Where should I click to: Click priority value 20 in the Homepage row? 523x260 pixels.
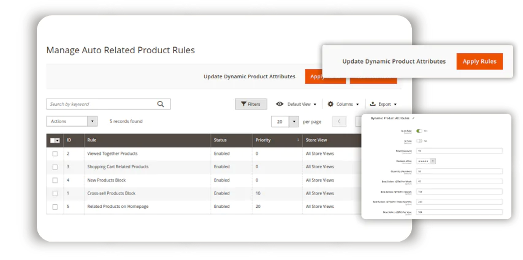coord(258,207)
